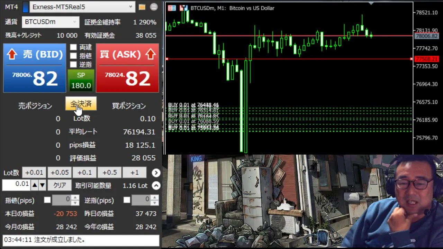Click the 証拠金維持率 value 1 290%
This screenshot has width=443, height=249.
pos(145,22)
